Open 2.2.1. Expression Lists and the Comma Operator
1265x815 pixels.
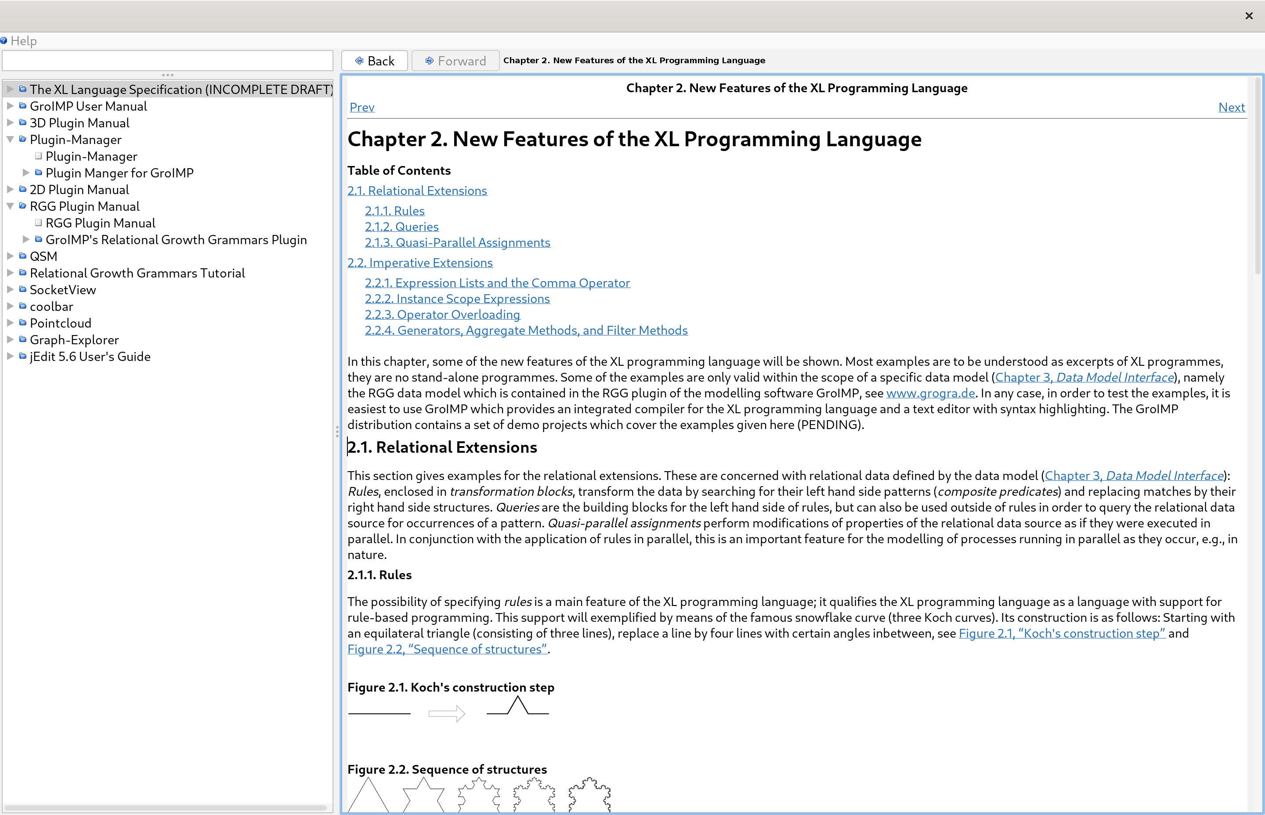tap(497, 283)
